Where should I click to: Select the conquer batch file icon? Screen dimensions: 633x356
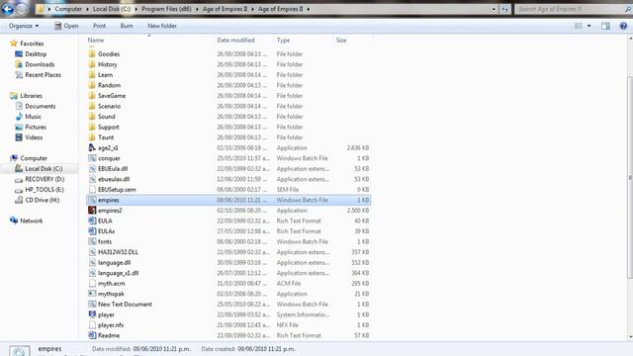(x=92, y=158)
